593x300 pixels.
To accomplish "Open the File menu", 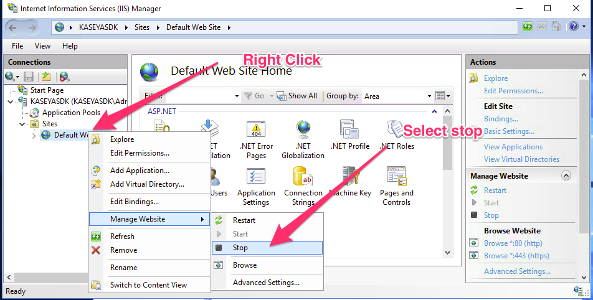I will 17,45.
